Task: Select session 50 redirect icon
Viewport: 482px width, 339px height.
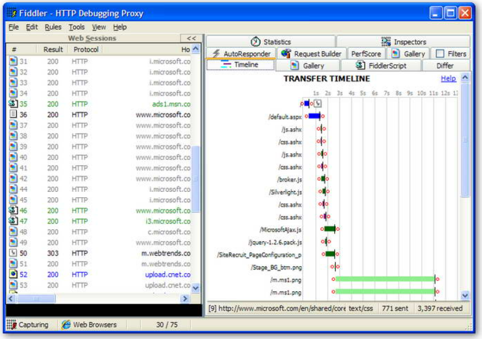Action: [x=13, y=252]
